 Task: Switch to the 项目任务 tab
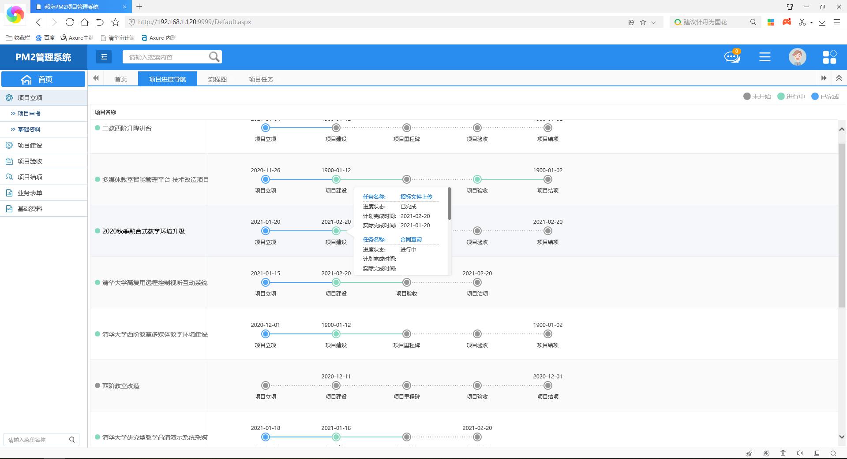(x=261, y=79)
